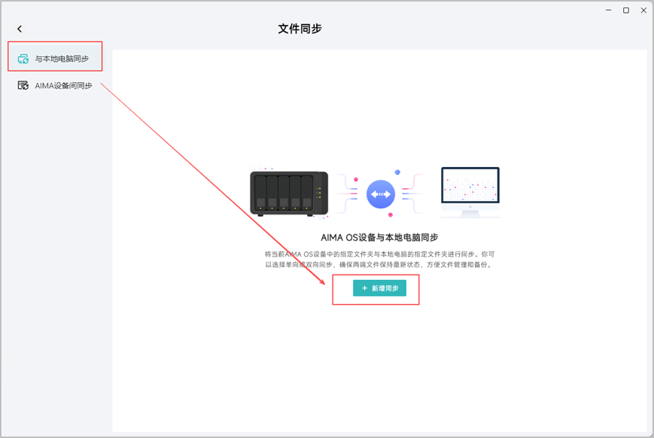
Task: Maximize the file sync window
Action: coord(626,10)
